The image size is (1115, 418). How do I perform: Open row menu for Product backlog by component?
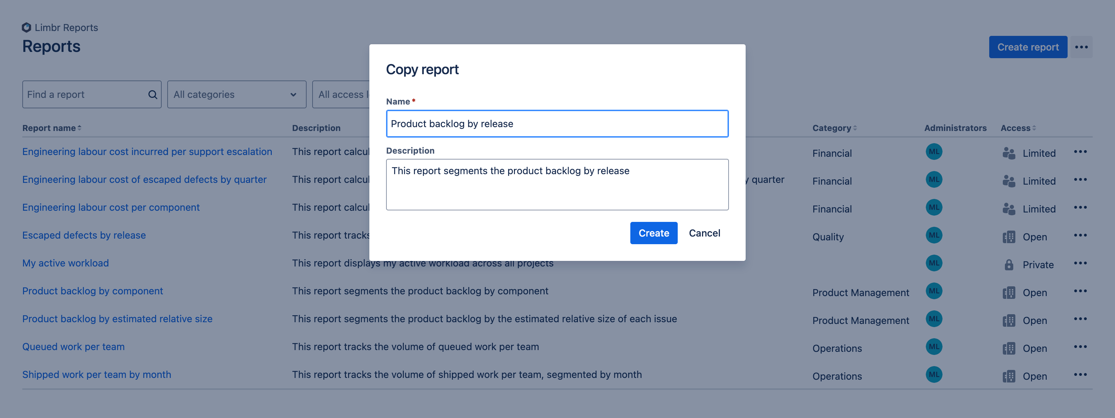tap(1080, 291)
